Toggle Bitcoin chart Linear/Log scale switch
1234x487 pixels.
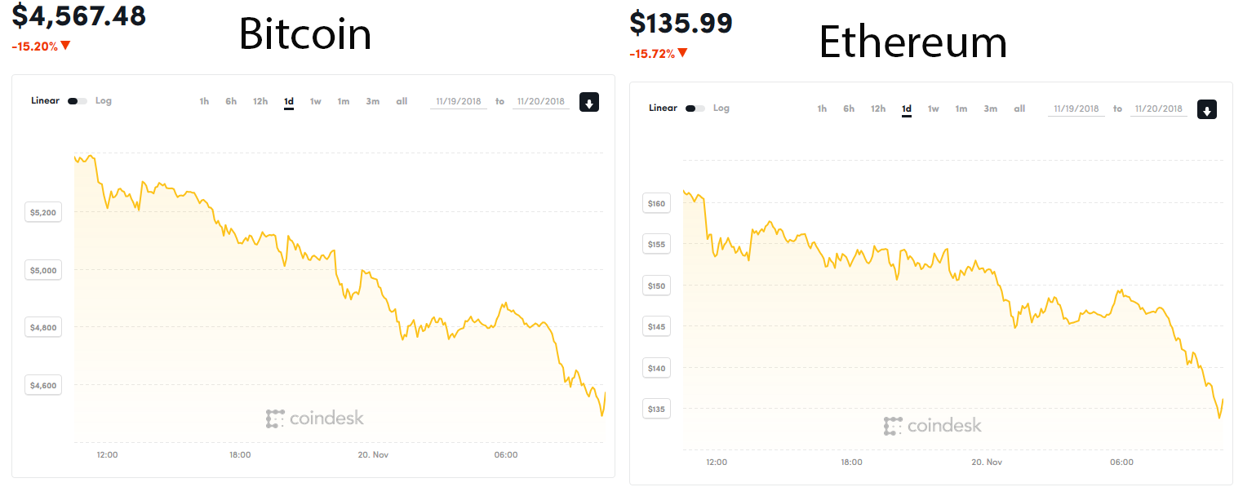tap(78, 101)
